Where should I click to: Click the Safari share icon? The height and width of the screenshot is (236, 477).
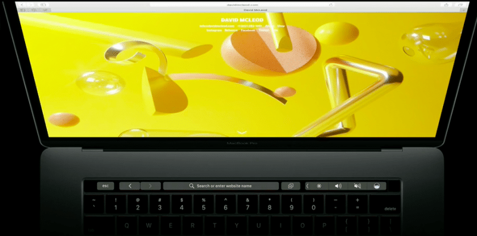[x=446, y=5]
